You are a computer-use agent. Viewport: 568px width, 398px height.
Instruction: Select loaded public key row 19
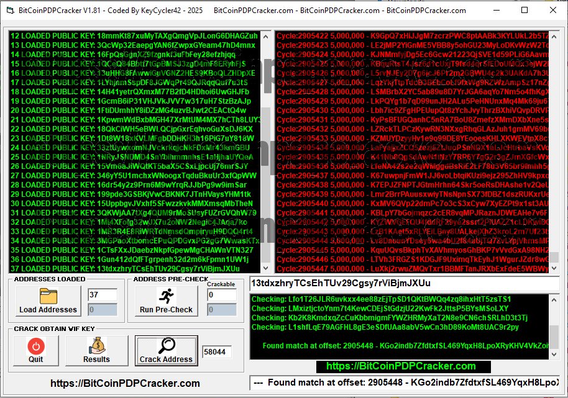pos(134,101)
